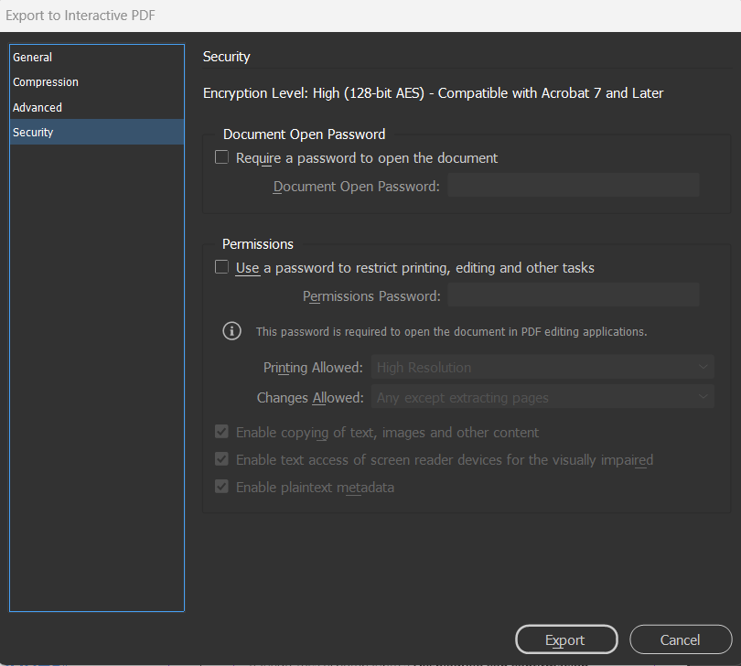Open the Changes Allowed dropdown
Screen dimensions: 741x666
pyautogui.click(x=540, y=397)
